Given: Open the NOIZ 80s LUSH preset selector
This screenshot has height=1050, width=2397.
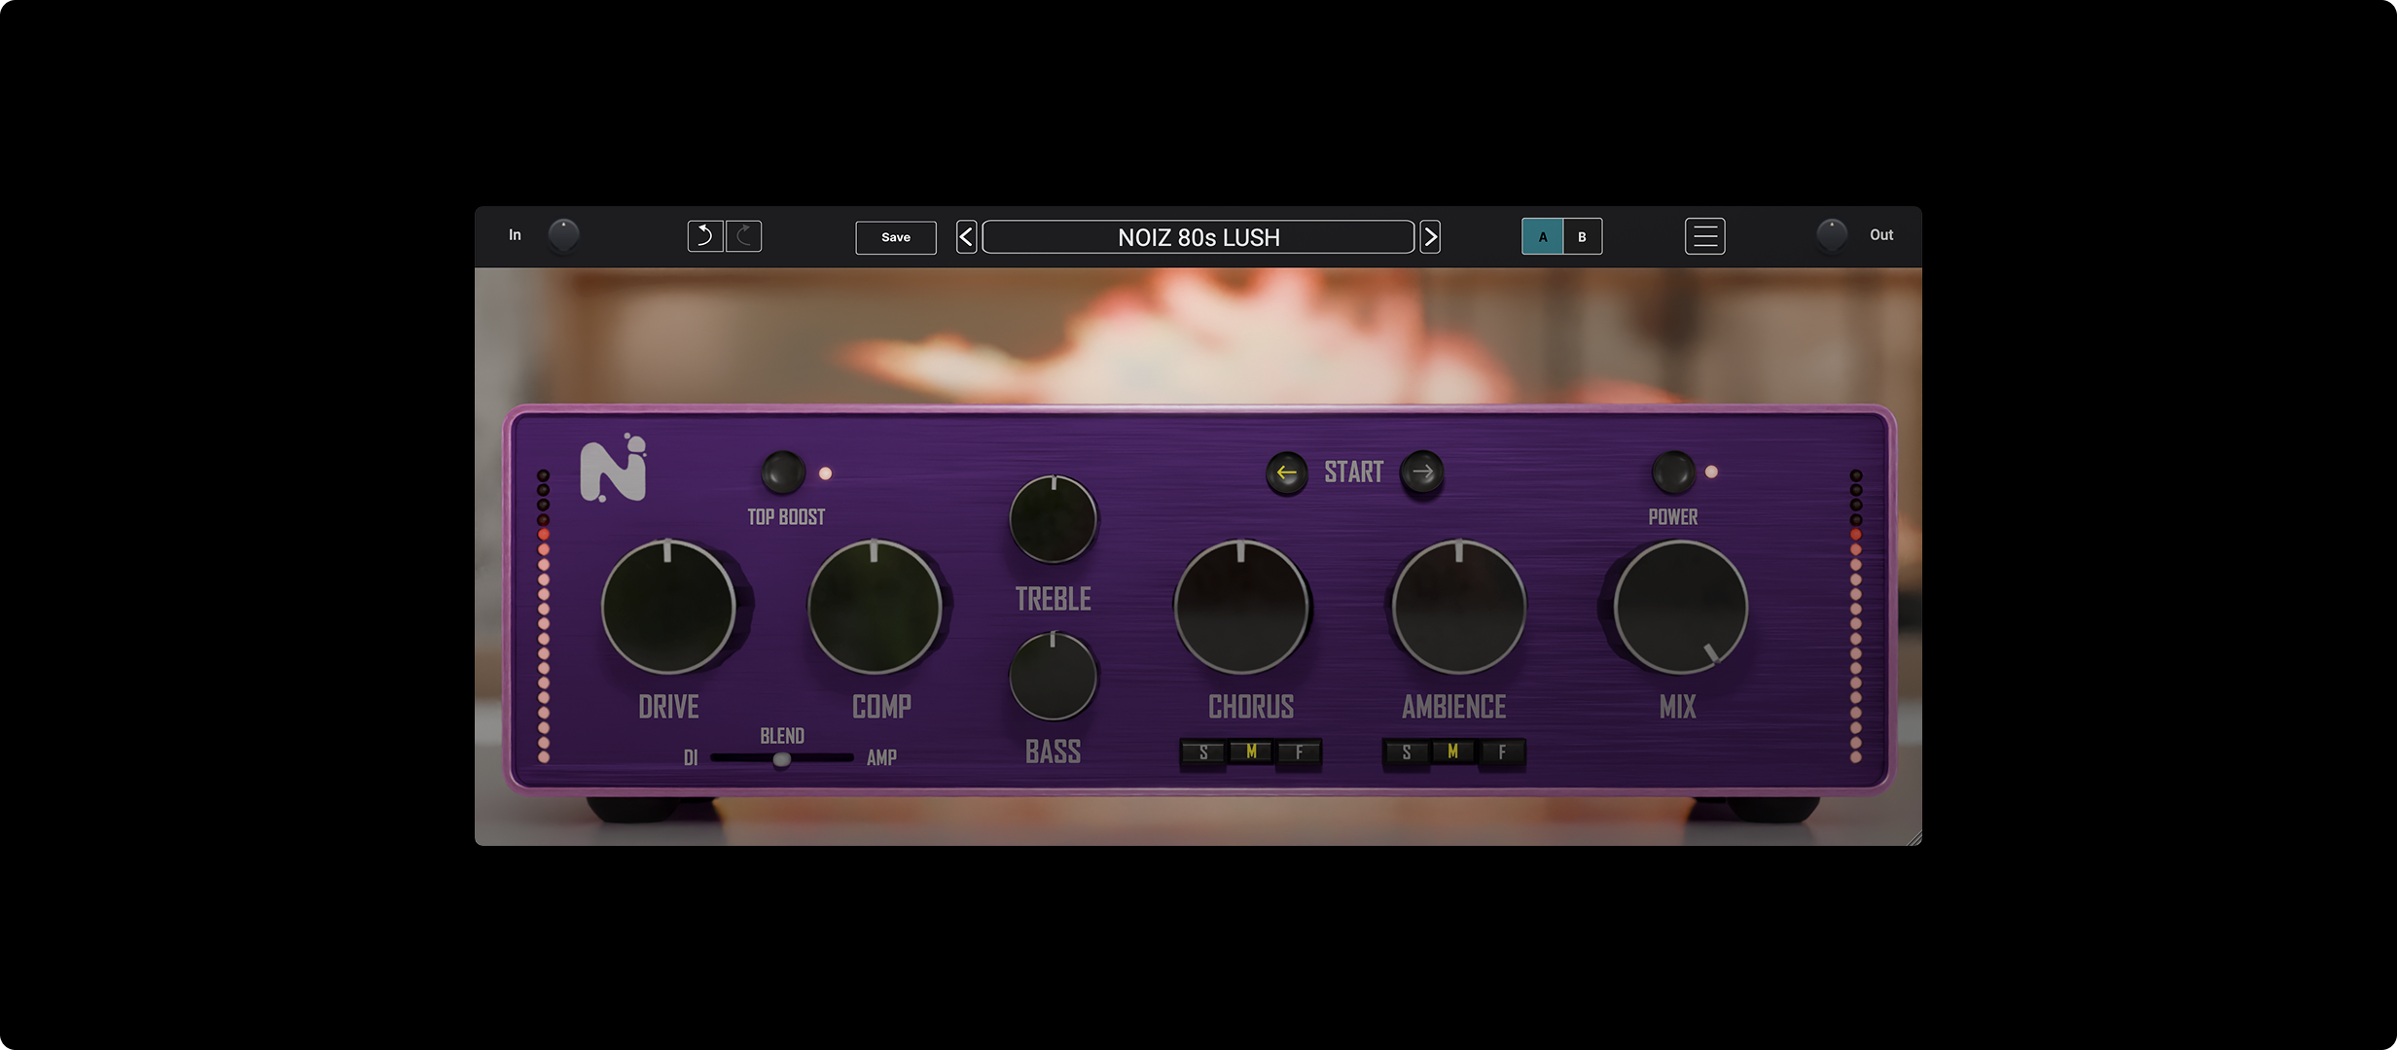Looking at the screenshot, I should click(1198, 236).
